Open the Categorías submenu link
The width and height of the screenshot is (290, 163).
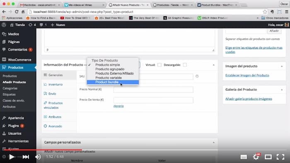[10, 88]
